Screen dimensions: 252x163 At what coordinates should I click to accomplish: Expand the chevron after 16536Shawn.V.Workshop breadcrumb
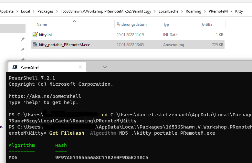click(155, 11)
